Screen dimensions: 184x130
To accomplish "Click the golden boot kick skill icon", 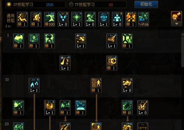I will coord(65,63).
